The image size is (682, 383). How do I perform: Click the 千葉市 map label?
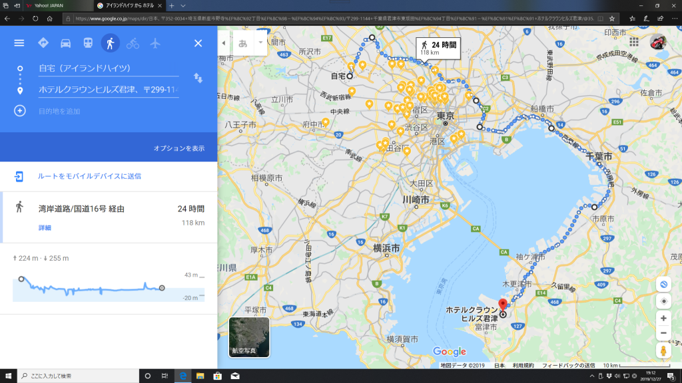(x=599, y=156)
